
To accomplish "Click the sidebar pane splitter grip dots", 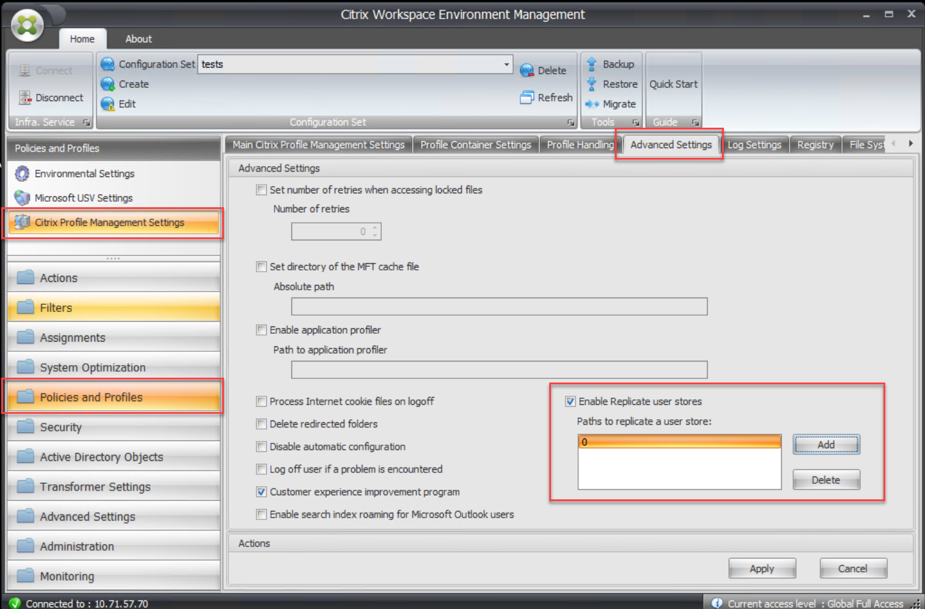I will 113,258.
